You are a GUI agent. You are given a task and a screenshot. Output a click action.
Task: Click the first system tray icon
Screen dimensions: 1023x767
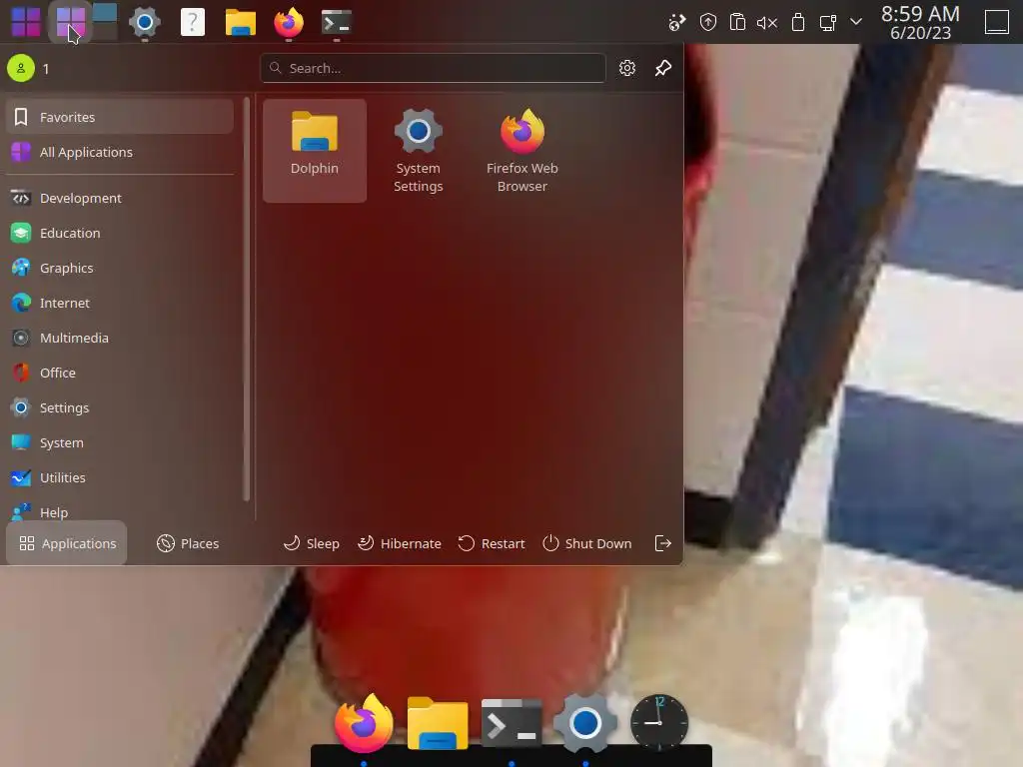(677, 23)
